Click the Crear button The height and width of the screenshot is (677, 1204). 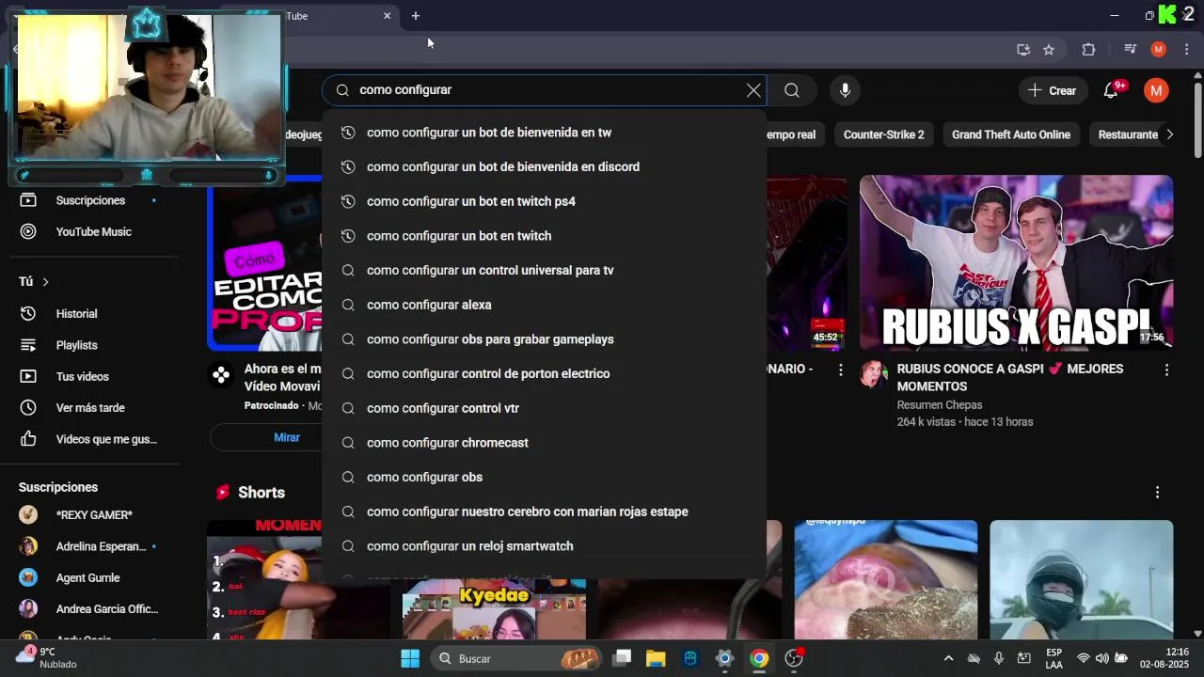(1052, 90)
